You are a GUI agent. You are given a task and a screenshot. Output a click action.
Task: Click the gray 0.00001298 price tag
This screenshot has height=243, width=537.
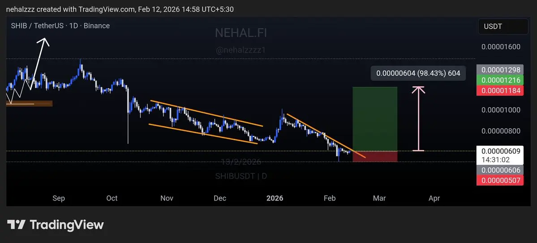500,70
